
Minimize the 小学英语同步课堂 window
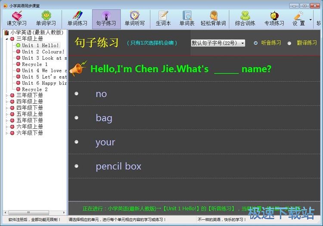point(294,6)
